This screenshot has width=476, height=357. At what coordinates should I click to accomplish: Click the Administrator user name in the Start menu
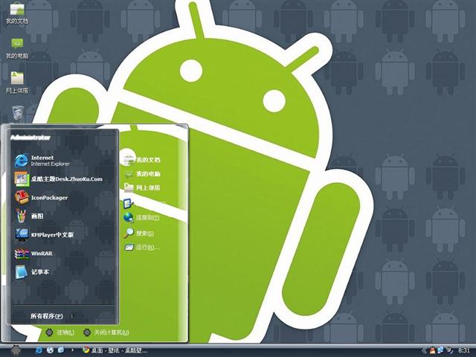pos(30,138)
